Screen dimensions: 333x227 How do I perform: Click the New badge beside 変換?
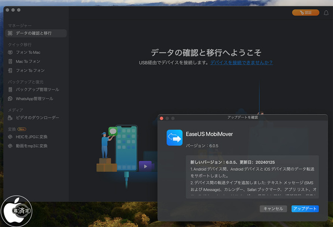coord(22,129)
